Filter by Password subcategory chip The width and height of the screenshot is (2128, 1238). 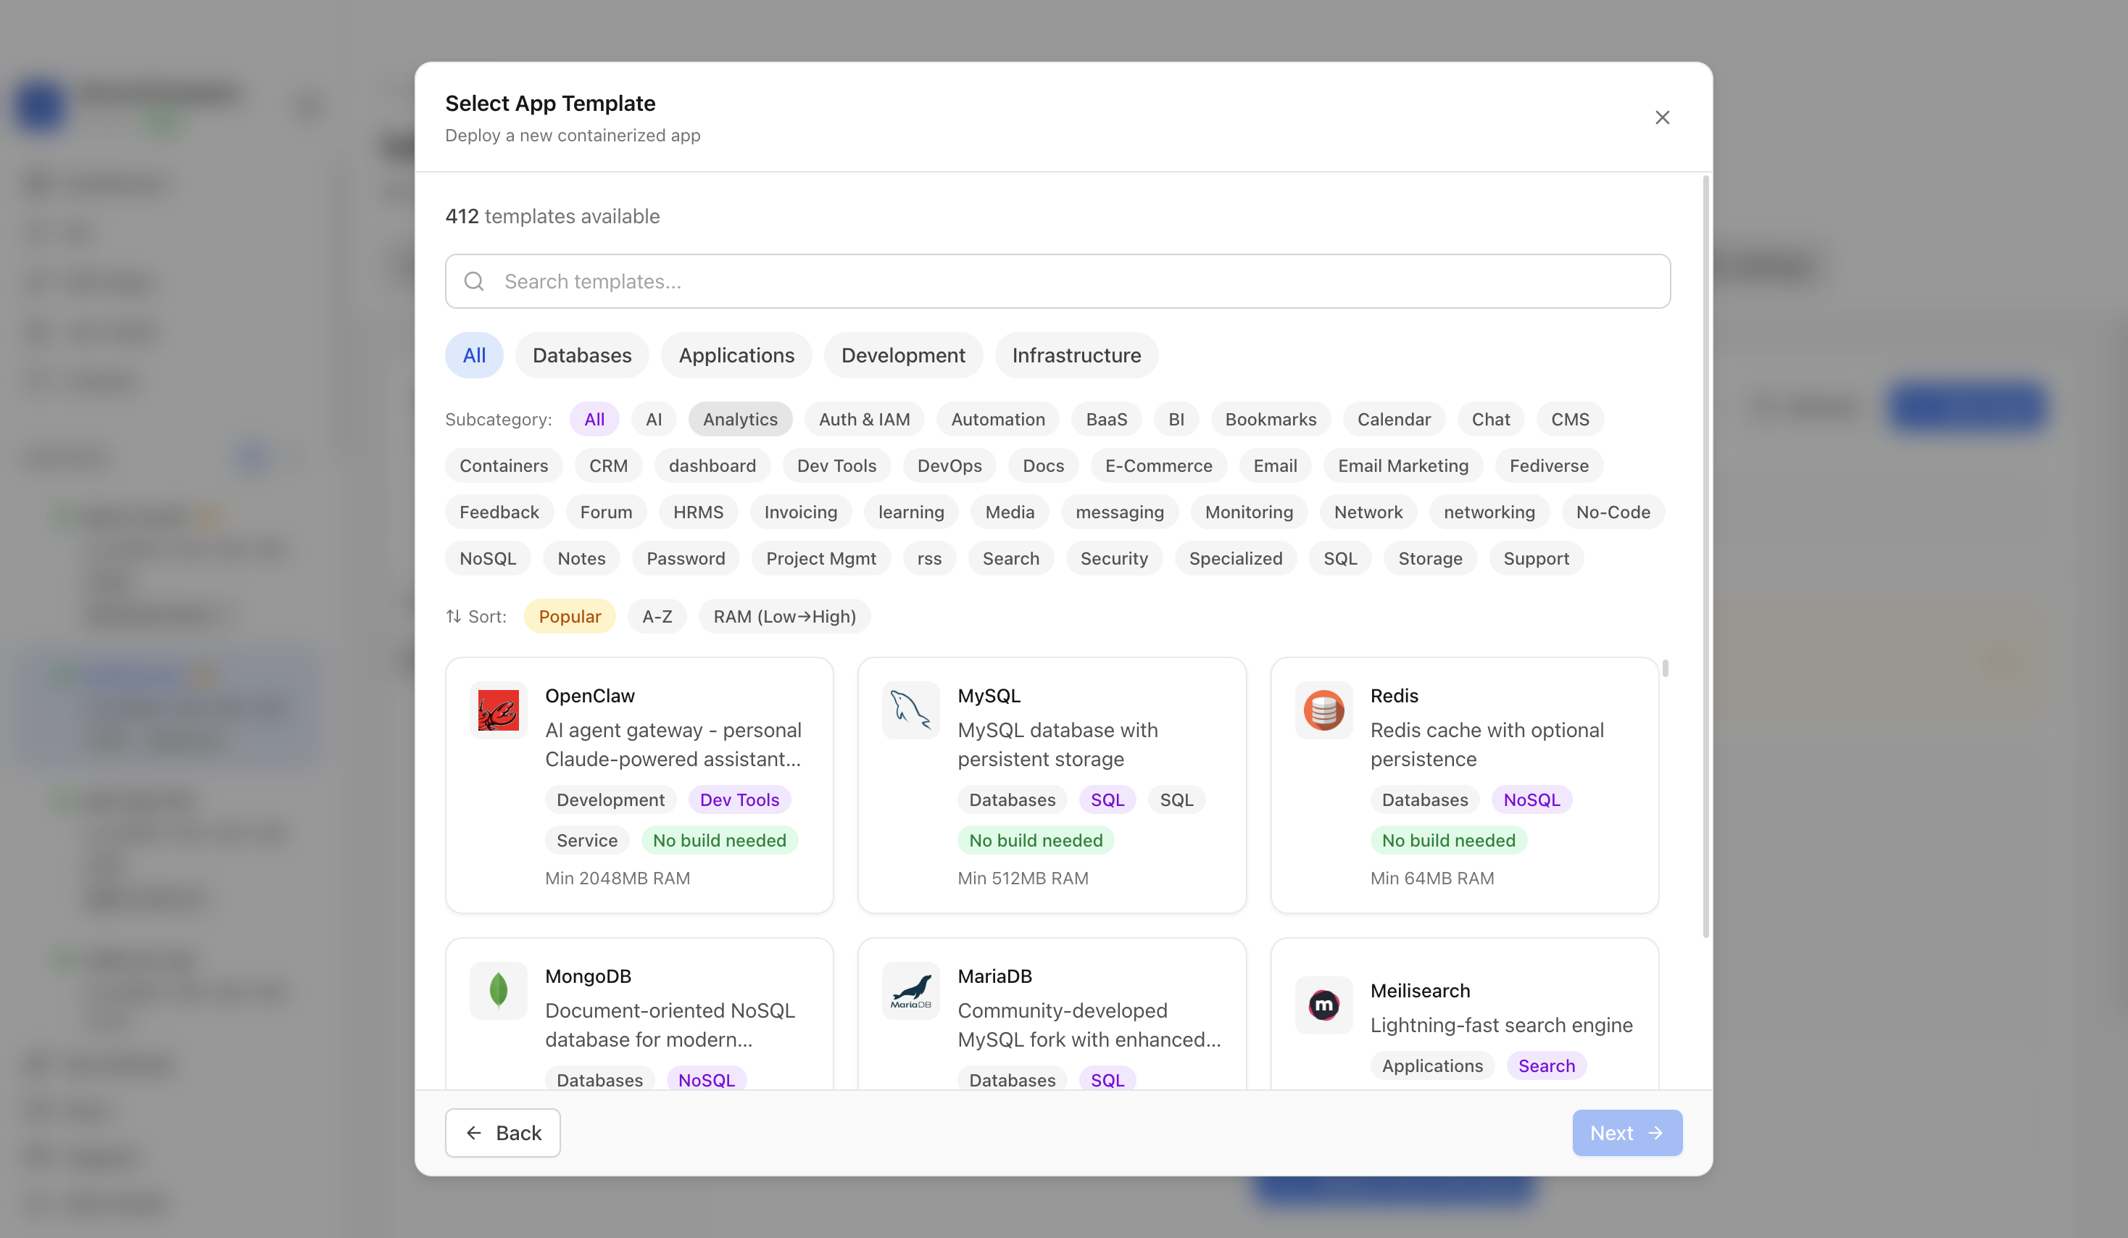(x=686, y=559)
